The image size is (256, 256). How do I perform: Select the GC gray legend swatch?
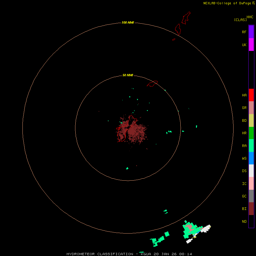(251, 196)
